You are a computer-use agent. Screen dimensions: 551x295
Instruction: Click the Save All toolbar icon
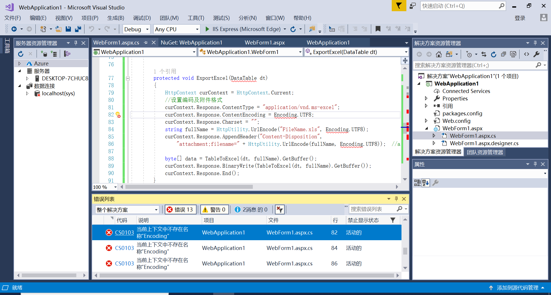tap(77, 29)
